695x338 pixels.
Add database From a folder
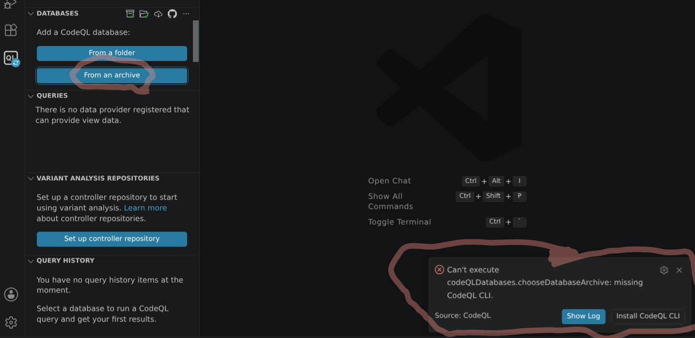[x=112, y=53]
